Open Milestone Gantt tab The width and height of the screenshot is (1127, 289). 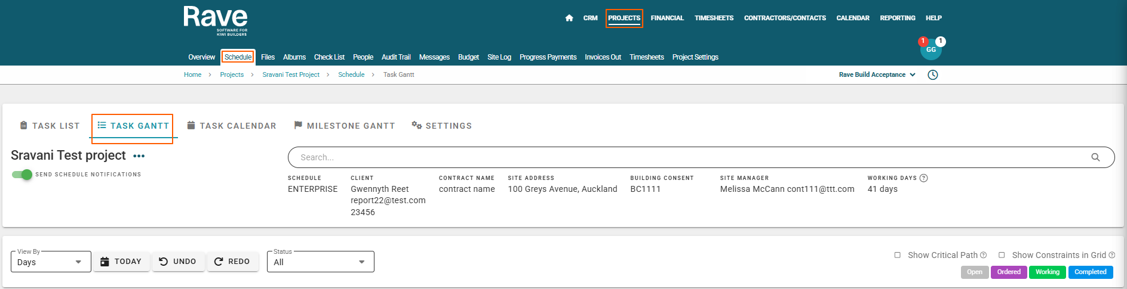point(345,126)
